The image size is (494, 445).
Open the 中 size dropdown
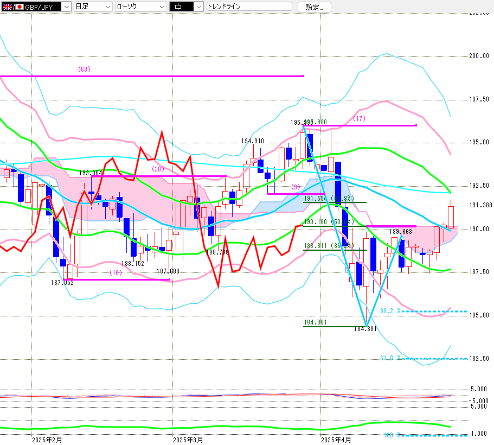(x=187, y=7)
